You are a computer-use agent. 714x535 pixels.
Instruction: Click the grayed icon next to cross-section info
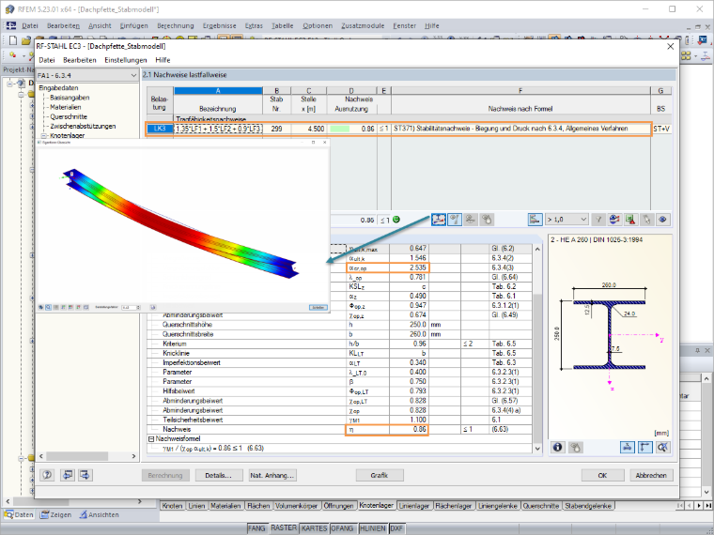pyautogui.click(x=575, y=447)
